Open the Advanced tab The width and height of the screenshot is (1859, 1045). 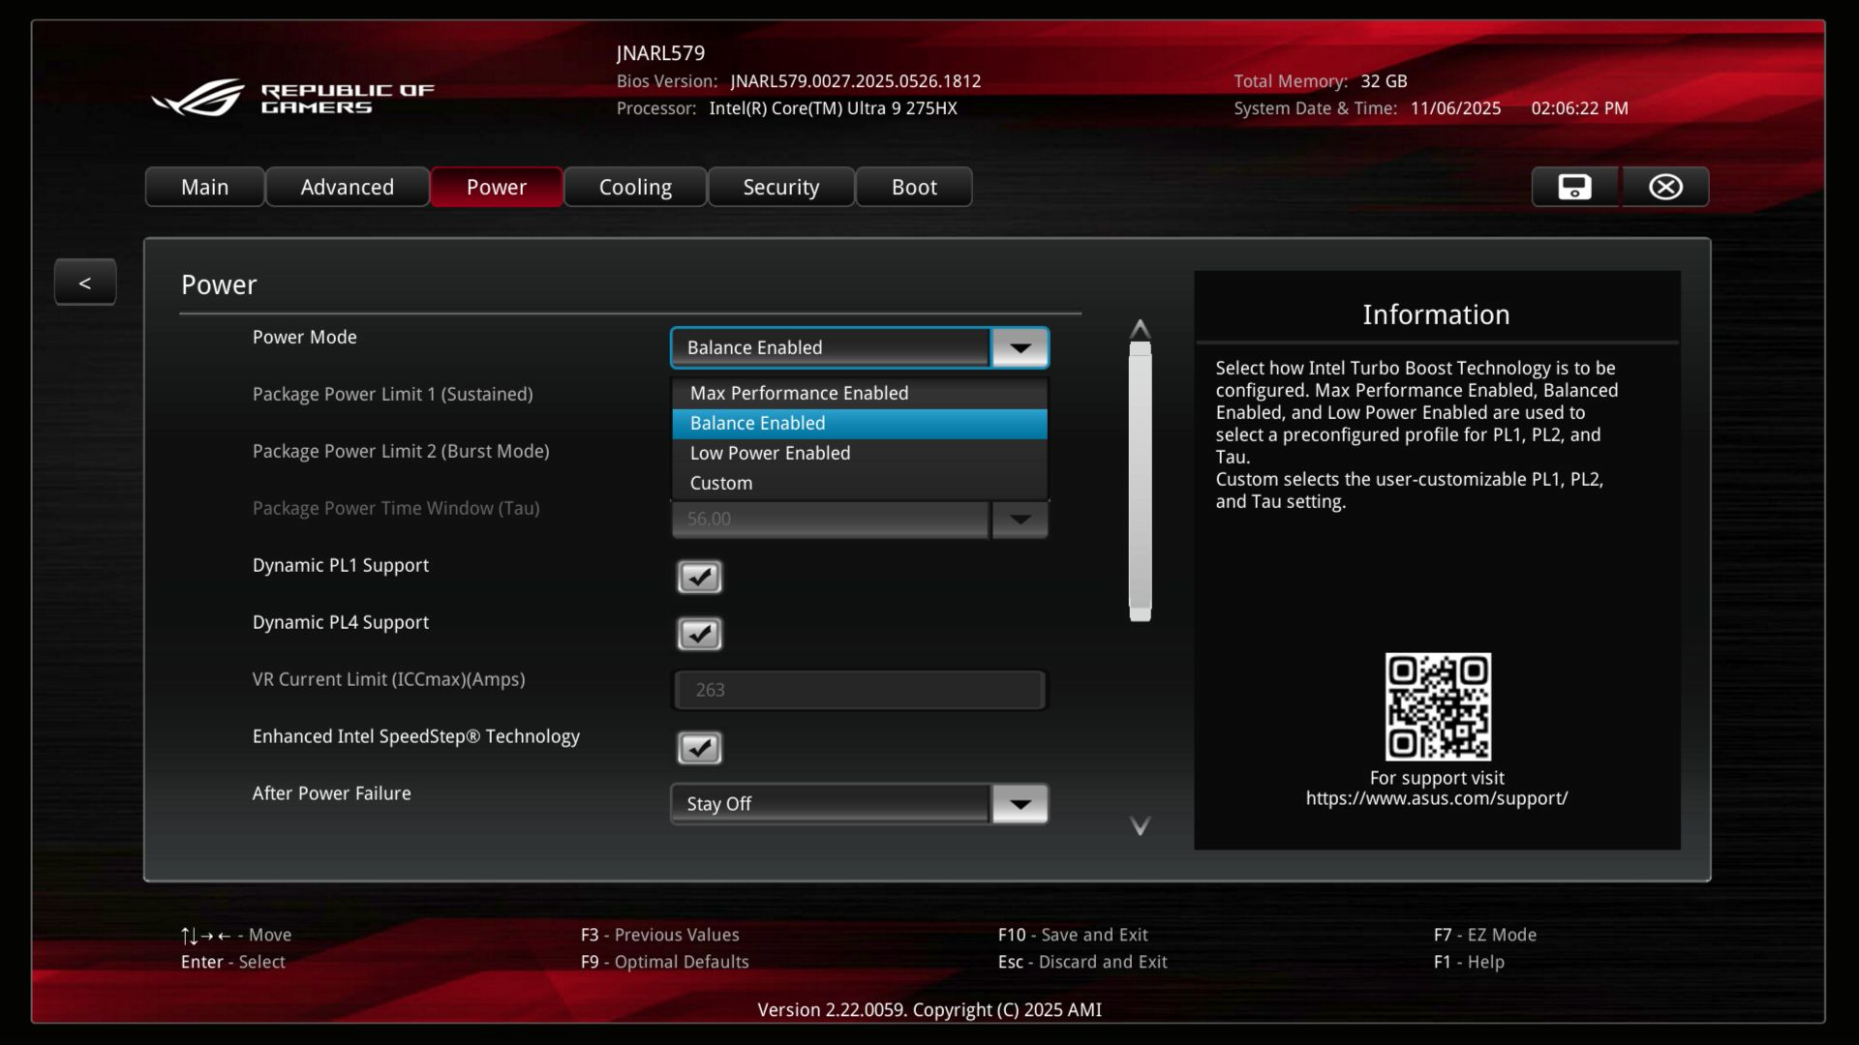347,187
